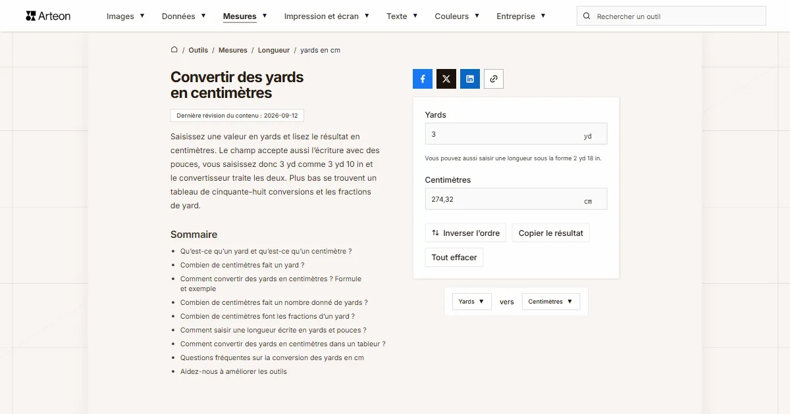Open "Combien de centimètres fait un yard ?"

pos(242,265)
